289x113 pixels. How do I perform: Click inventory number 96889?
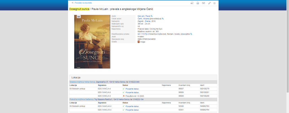pyautogui.click(x=181, y=92)
